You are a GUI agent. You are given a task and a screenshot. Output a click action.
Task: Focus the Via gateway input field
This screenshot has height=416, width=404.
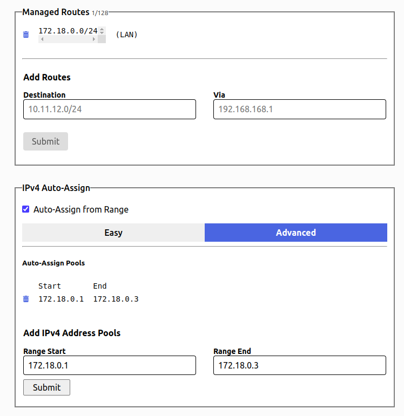click(300, 110)
